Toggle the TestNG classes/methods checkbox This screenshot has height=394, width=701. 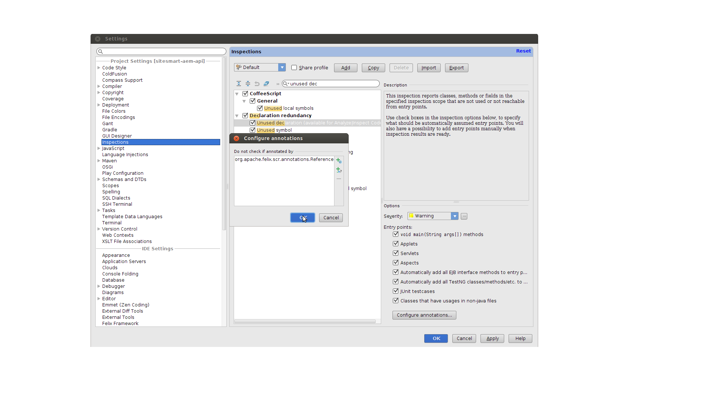[396, 282]
